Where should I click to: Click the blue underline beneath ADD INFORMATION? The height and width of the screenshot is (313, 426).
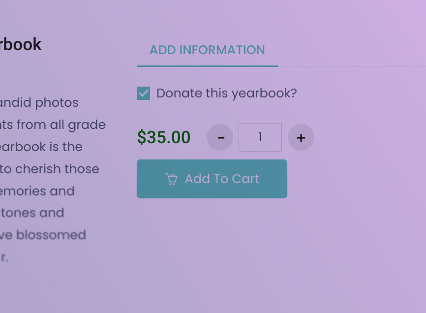click(207, 66)
